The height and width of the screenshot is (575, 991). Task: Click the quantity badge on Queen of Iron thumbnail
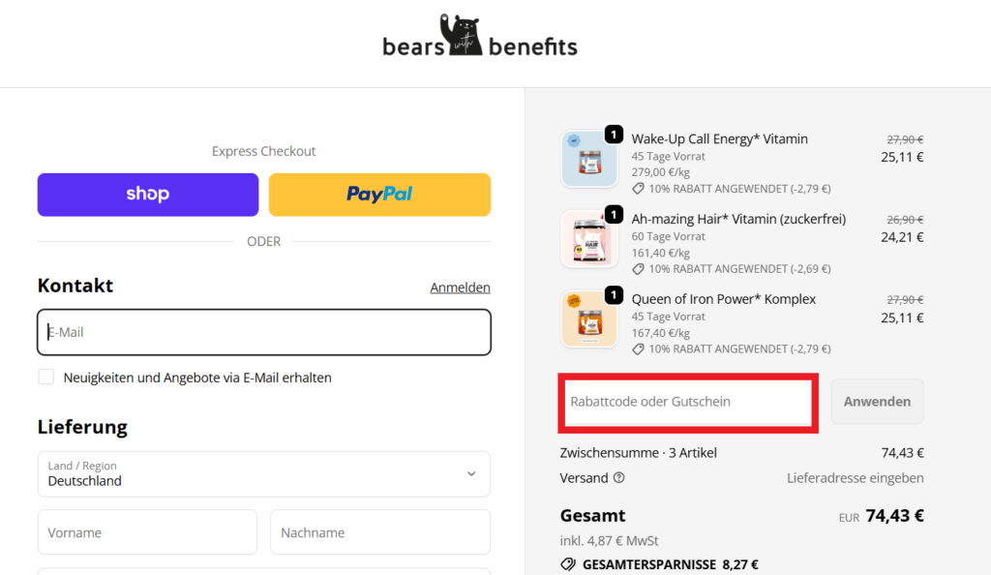(614, 293)
